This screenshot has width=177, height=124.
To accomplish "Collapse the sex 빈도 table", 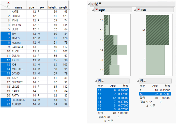I will pos(138,81).
